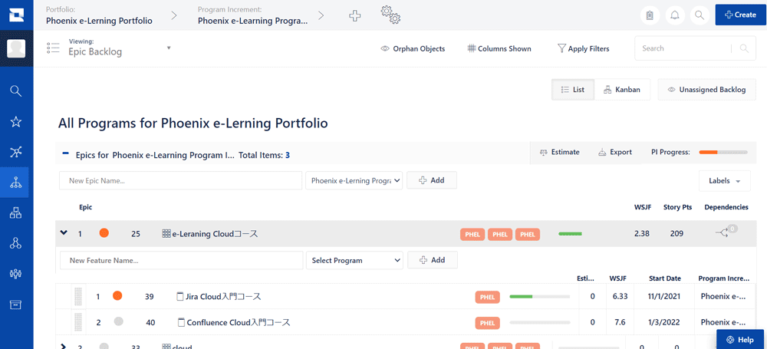Open search in the left sidebar
This screenshot has width=767, height=349.
16,91
